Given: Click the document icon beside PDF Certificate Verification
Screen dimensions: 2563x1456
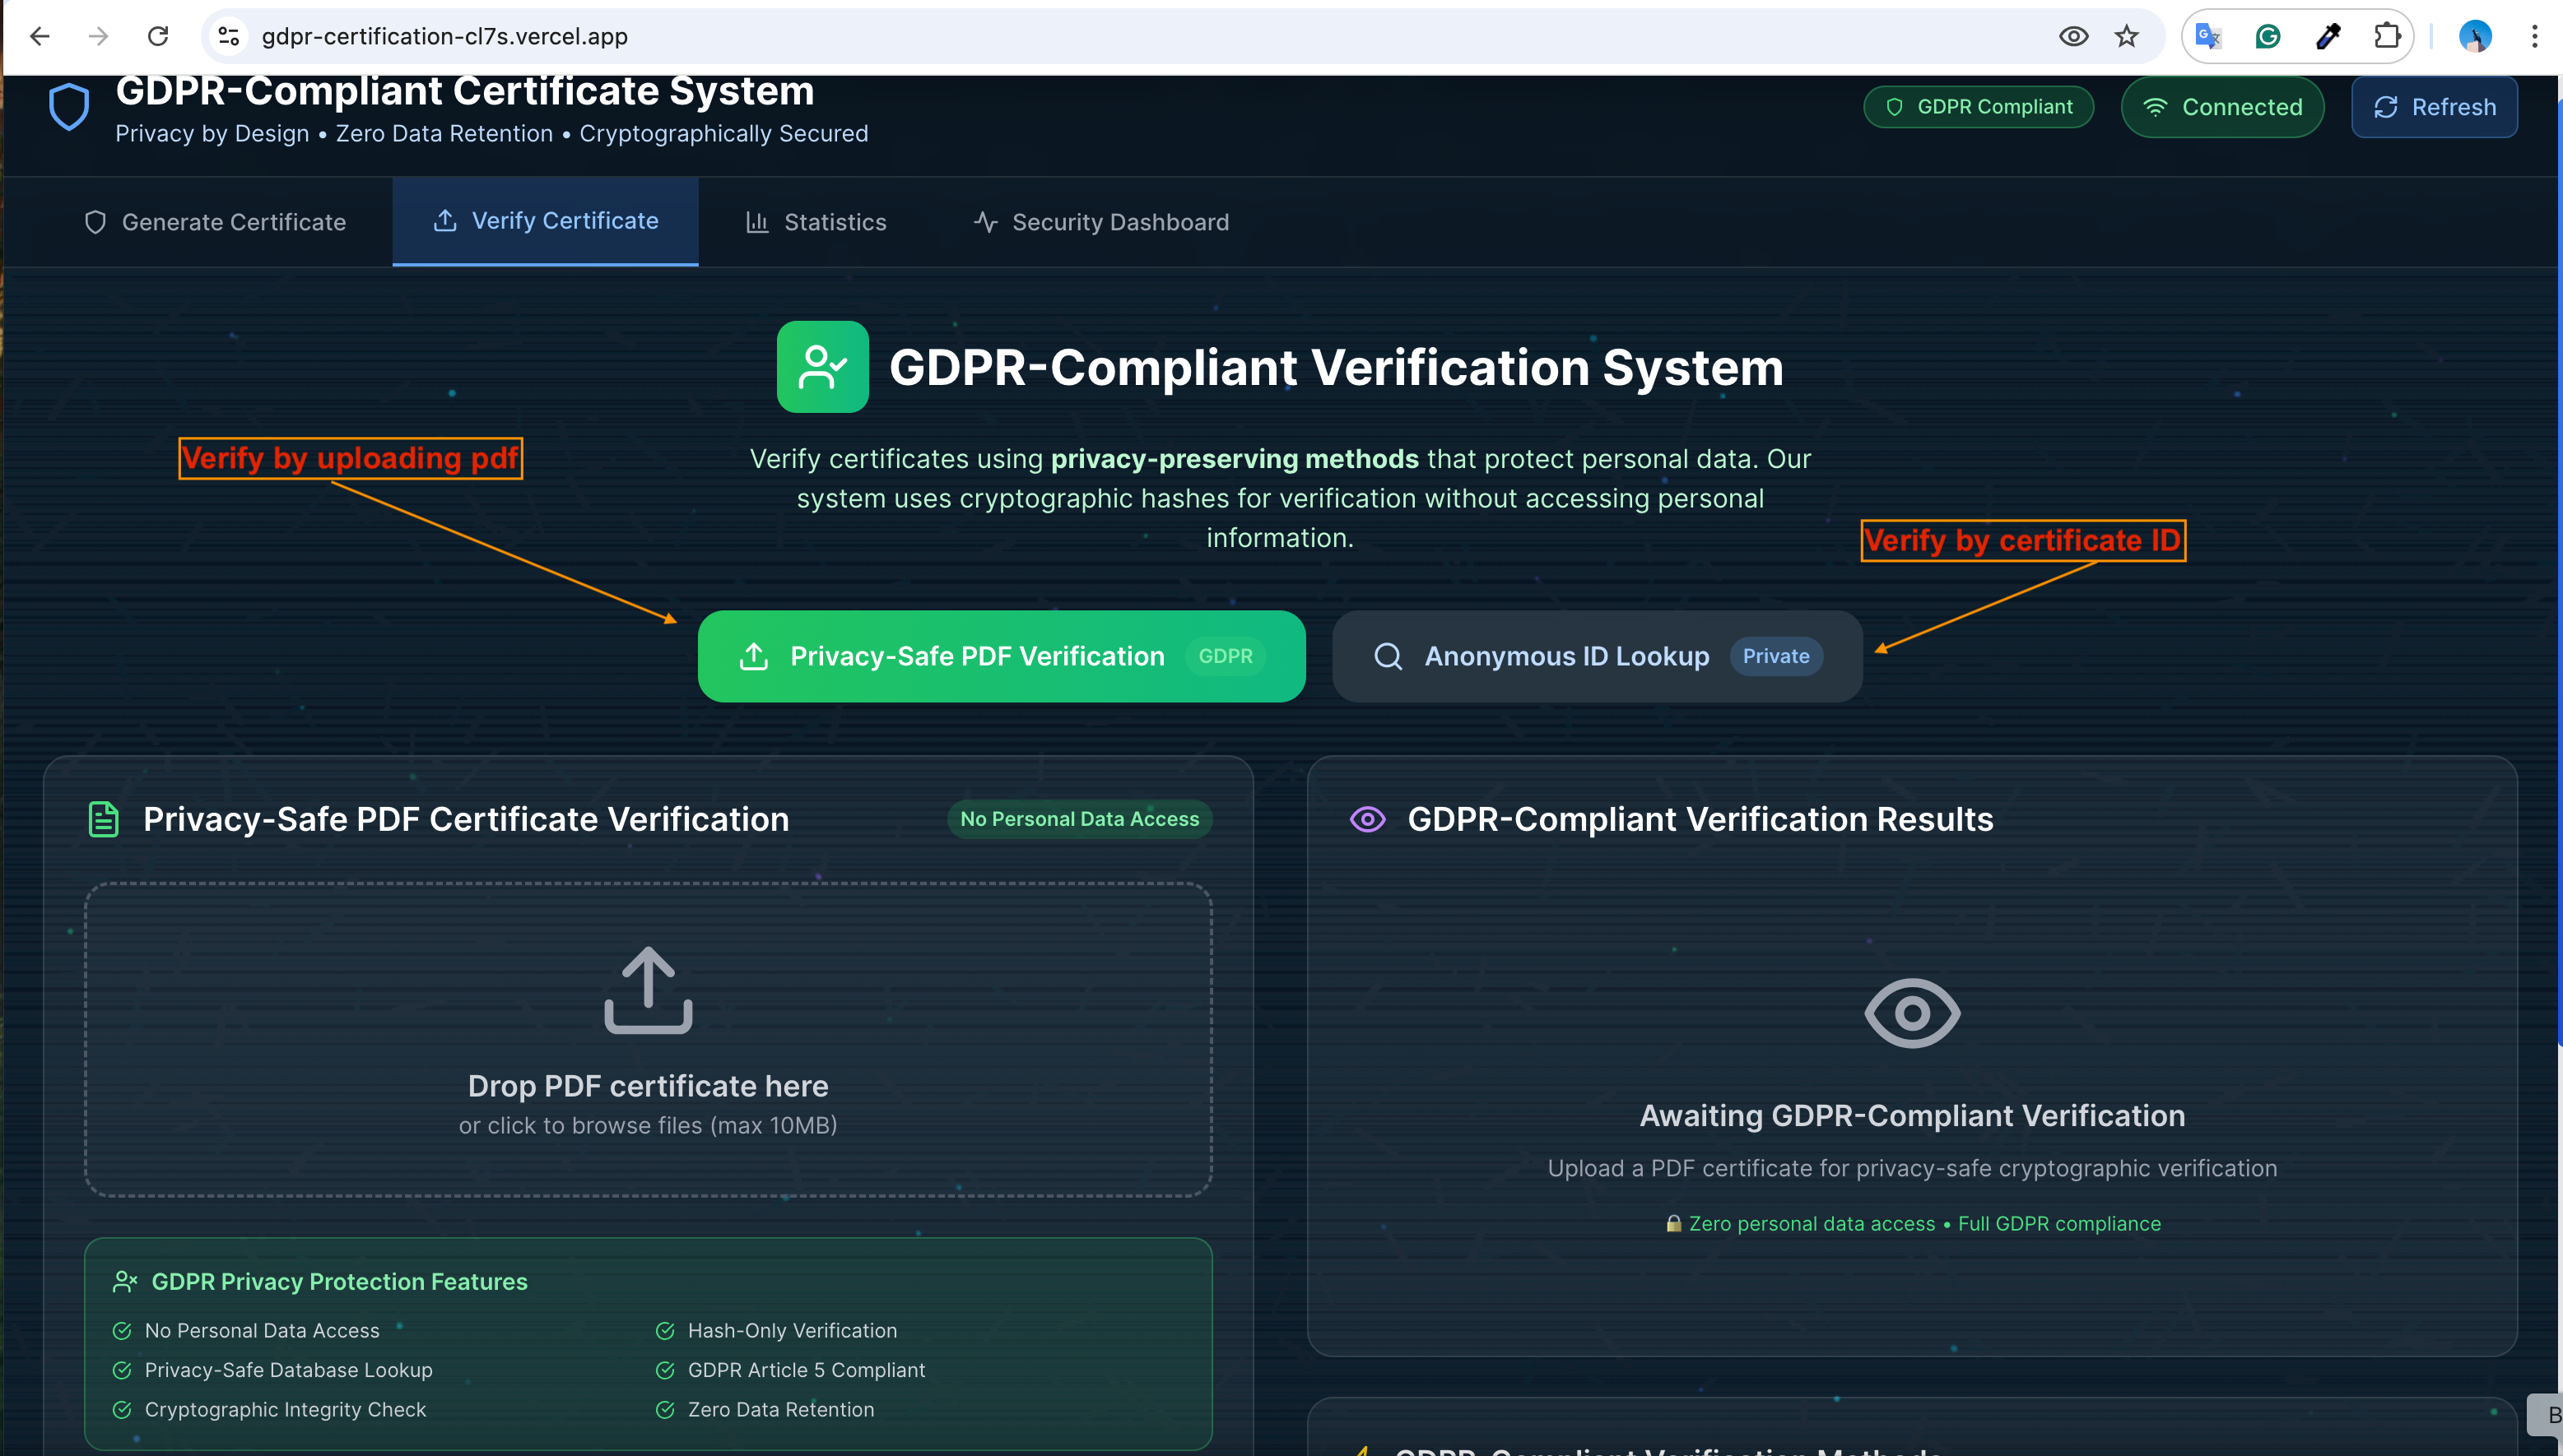Looking at the screenshot, I should (103, 819).
